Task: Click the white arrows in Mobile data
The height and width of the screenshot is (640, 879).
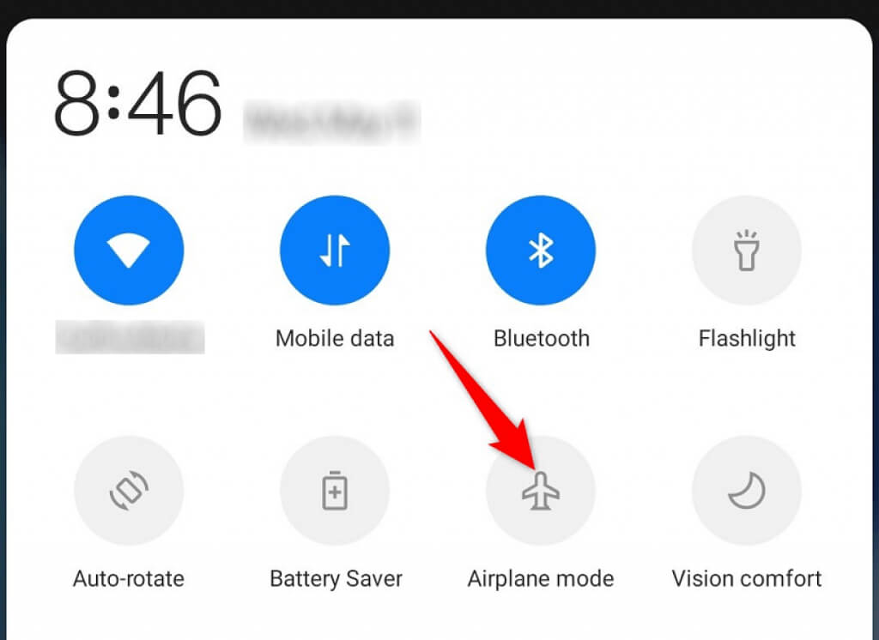Action: pyautogui.click(x=335, y=250)
